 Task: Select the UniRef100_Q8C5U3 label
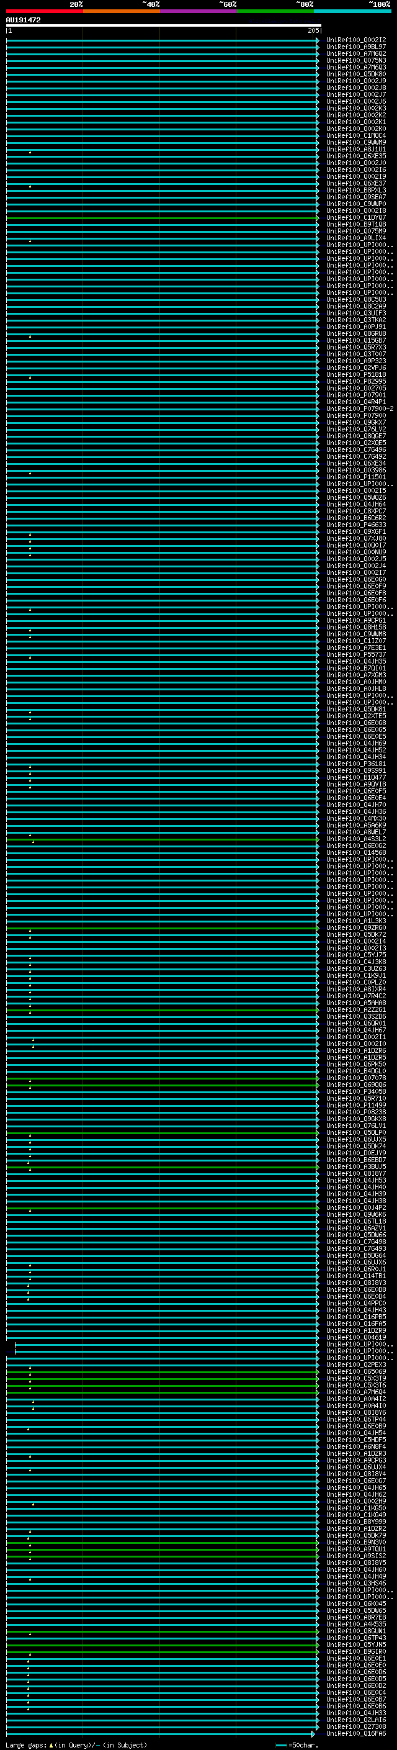point(356,299)
